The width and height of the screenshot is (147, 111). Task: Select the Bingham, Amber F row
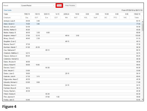[x=72, y=36]
